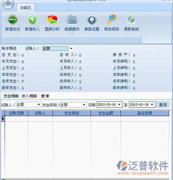This screenshot has width=173, height=180.
Task: Open 支出类别 filter dropdown
Action: pos(84,105)
